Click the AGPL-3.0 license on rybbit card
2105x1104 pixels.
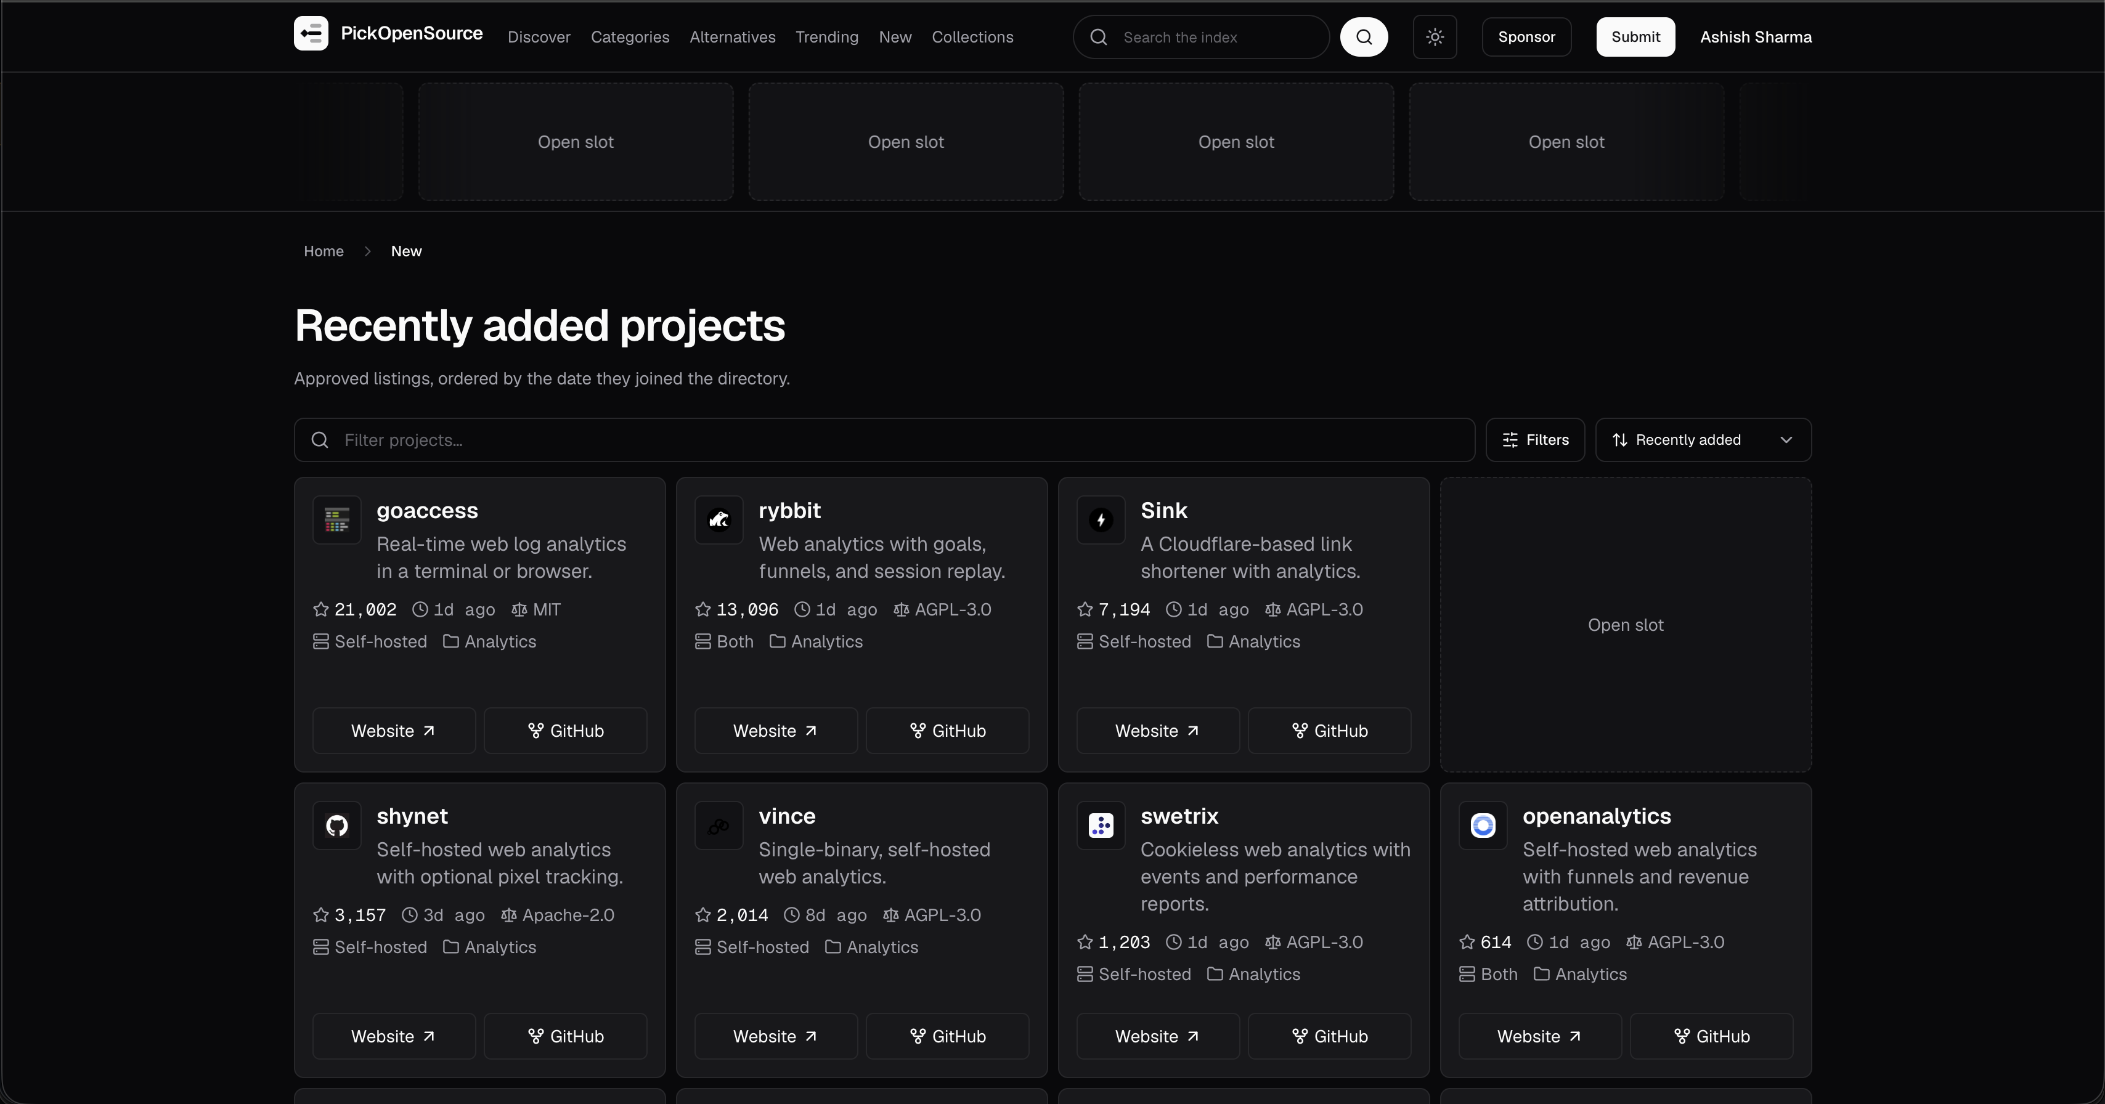(x=953, y=610)
